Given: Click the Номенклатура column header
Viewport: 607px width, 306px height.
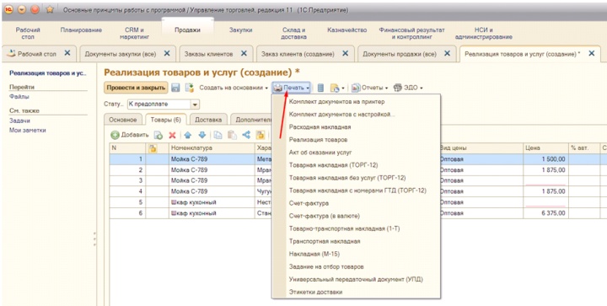Looking at the screenshot, I should click(212, 148).
